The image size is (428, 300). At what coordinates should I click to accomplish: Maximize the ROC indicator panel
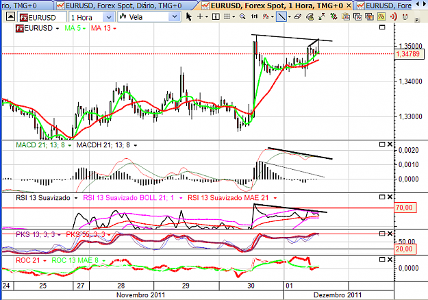(382, 259)
